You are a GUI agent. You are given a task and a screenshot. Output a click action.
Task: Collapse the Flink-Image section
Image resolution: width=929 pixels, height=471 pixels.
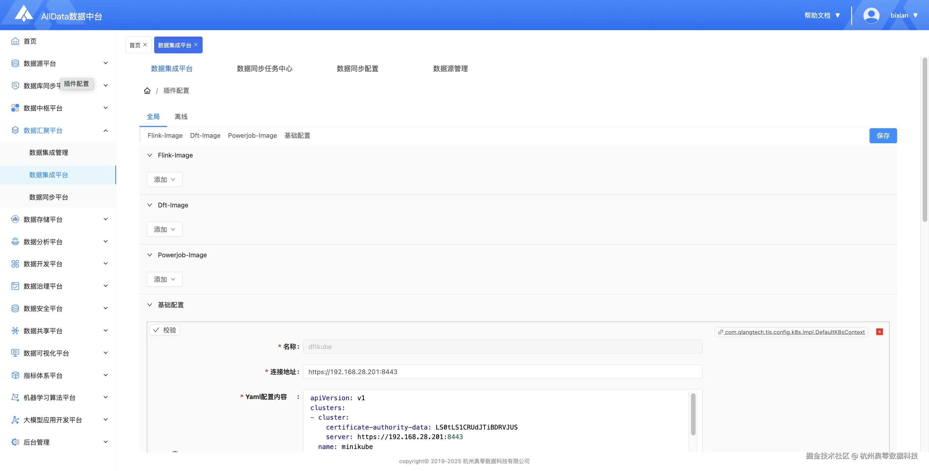[x=150, y=155]
